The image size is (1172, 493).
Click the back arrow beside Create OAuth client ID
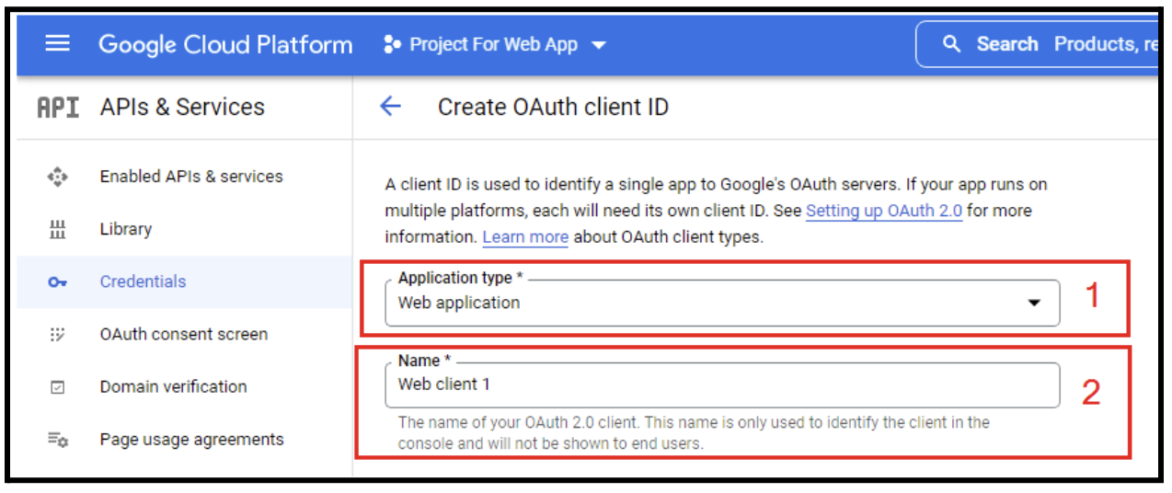(391, 107)
